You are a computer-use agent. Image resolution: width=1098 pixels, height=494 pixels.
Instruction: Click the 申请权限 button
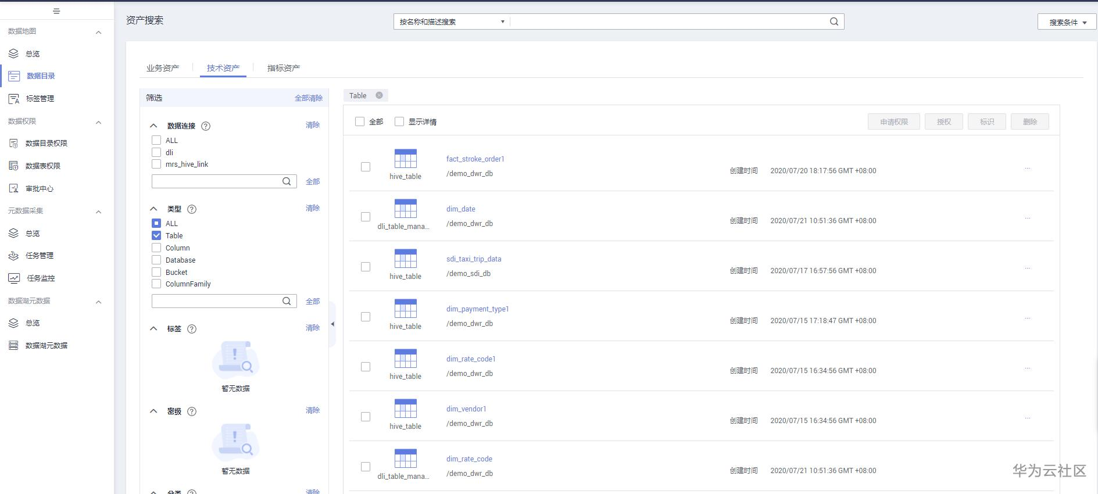[894, 121]
